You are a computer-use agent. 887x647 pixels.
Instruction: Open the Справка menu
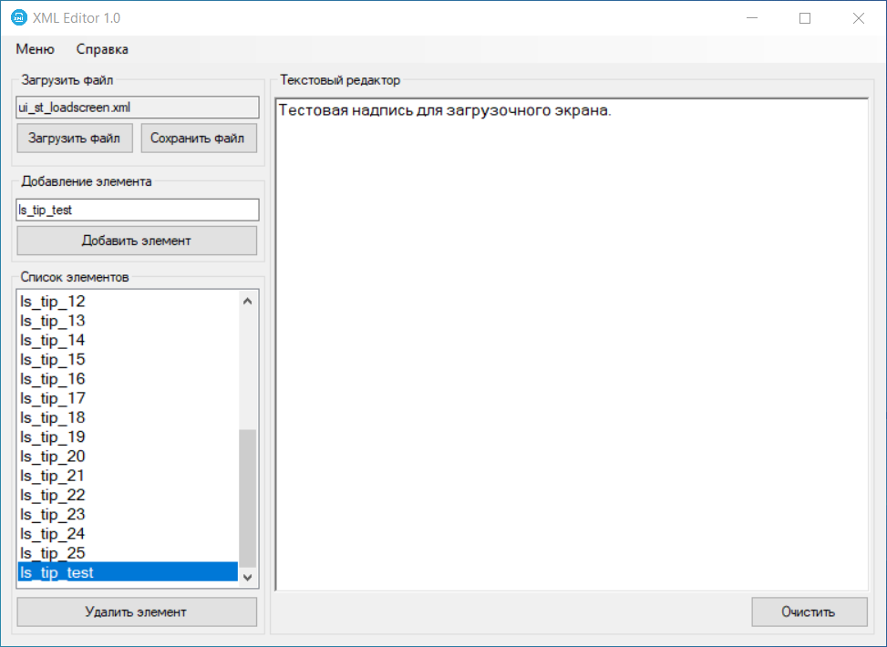tap(102, 49)
